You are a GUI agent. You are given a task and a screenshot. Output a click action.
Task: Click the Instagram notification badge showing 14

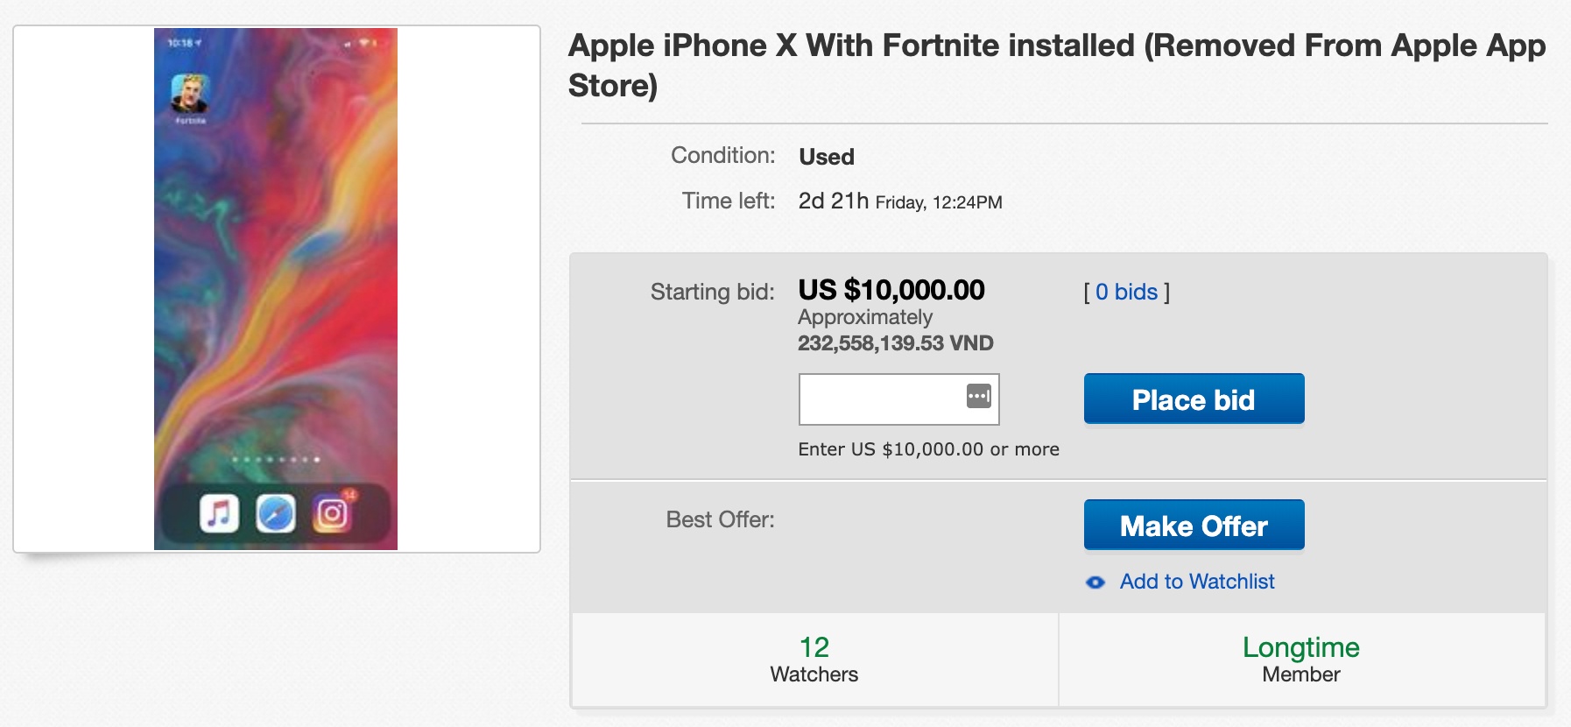coord(352,496)
